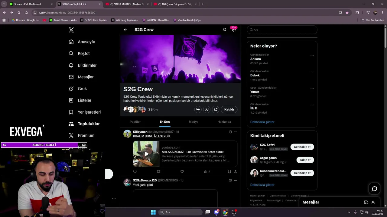The image size is (387, 217).
Task: Open Yer İşaretleri in the sidebar
Action: tap(85, 112)
